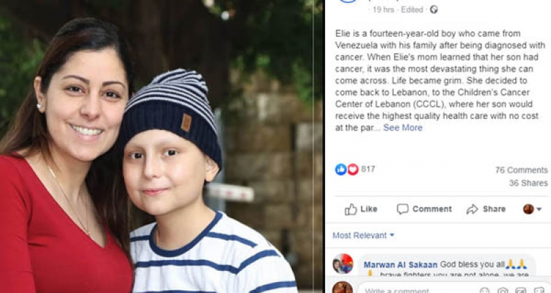Share the post with the Share button

click(486, 209)
